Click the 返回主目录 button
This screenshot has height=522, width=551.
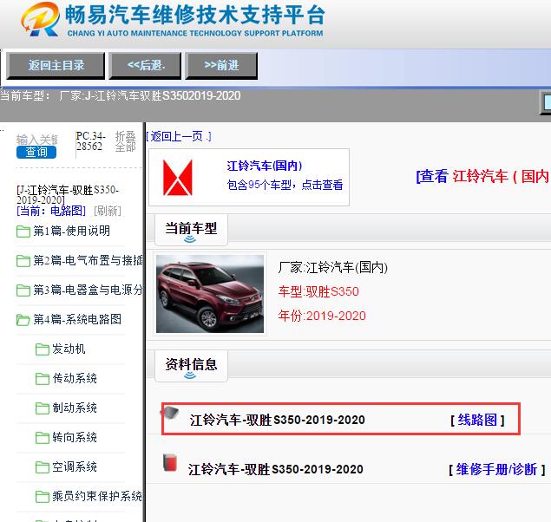click(x=56, y=66)
